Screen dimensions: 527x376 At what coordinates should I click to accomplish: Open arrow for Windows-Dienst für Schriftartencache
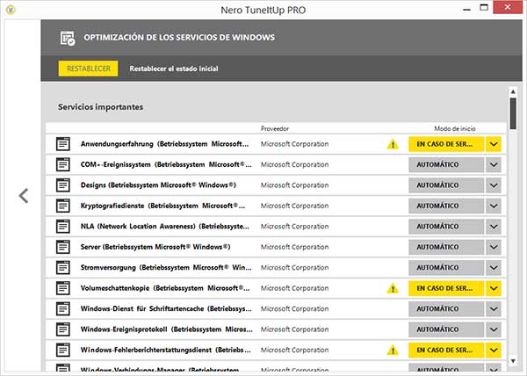pos(494,309)
